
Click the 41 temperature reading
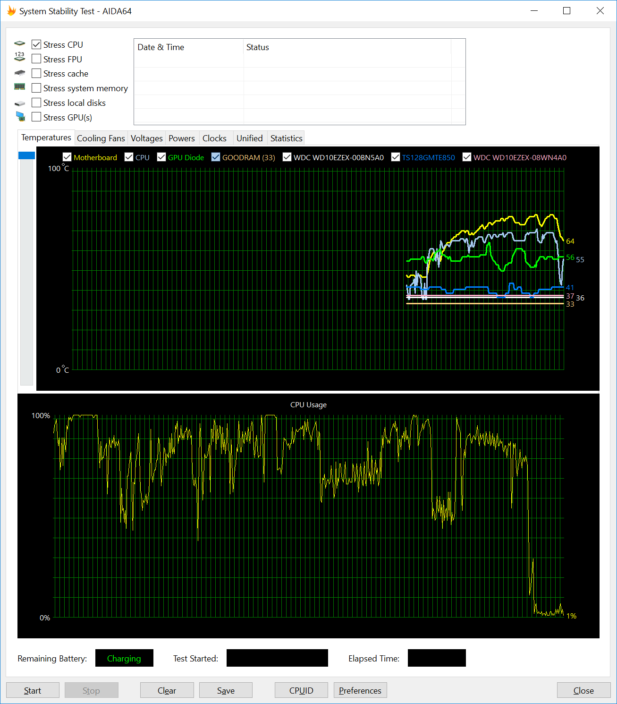(570, 288)
